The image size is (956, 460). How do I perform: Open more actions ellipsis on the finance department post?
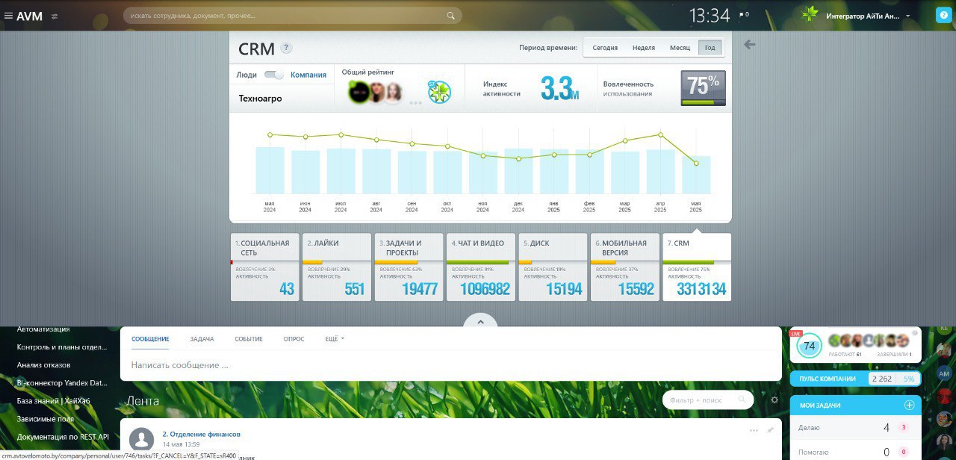pyautogui.click(x=754, y=430)
